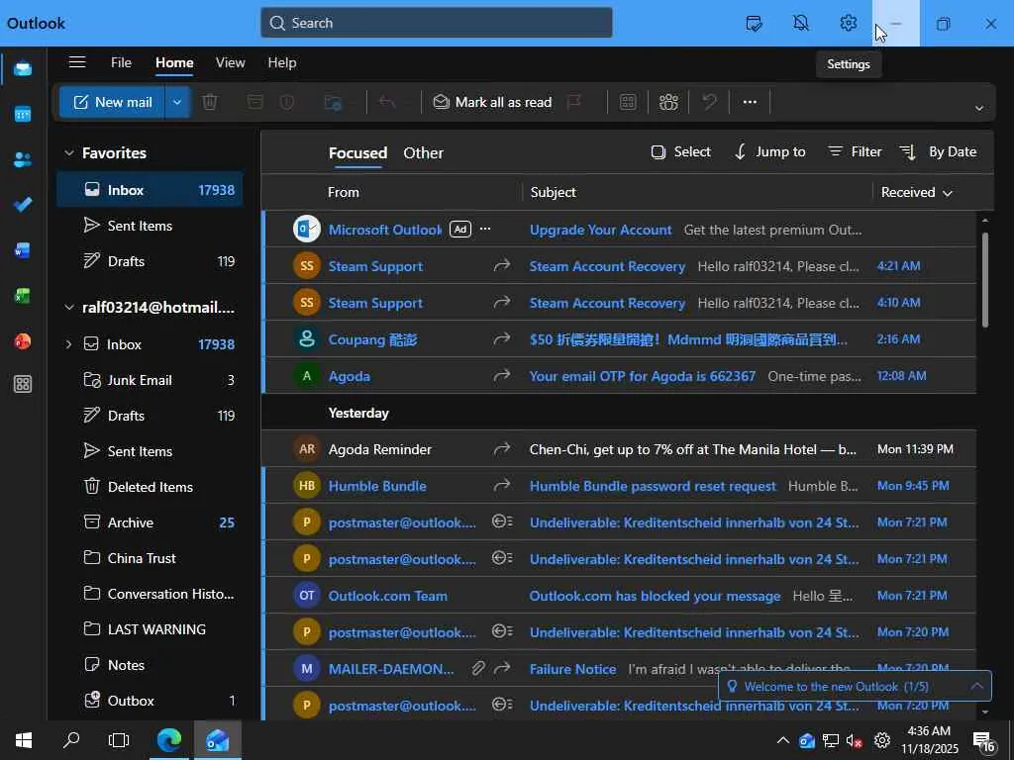Click the Move to folder icon in ribbon
Viewport: 1014px width, 760px height.
pyautogui.click(x=333, y=102)
